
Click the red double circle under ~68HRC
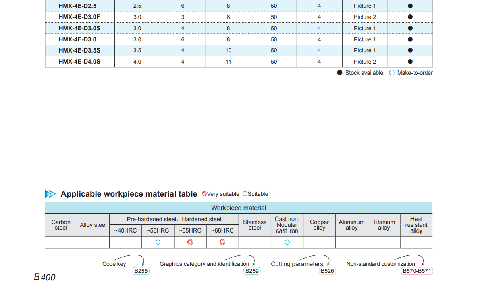(x=222, y=242)
